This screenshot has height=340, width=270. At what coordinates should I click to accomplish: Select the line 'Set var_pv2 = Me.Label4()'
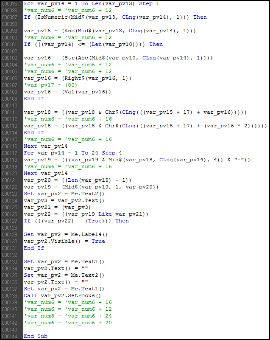[x=66, y=234]
